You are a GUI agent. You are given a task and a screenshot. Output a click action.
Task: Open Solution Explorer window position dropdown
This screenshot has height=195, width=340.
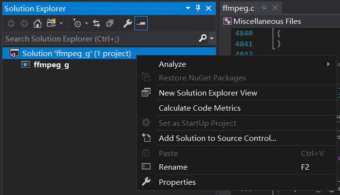tap(188, 8)
